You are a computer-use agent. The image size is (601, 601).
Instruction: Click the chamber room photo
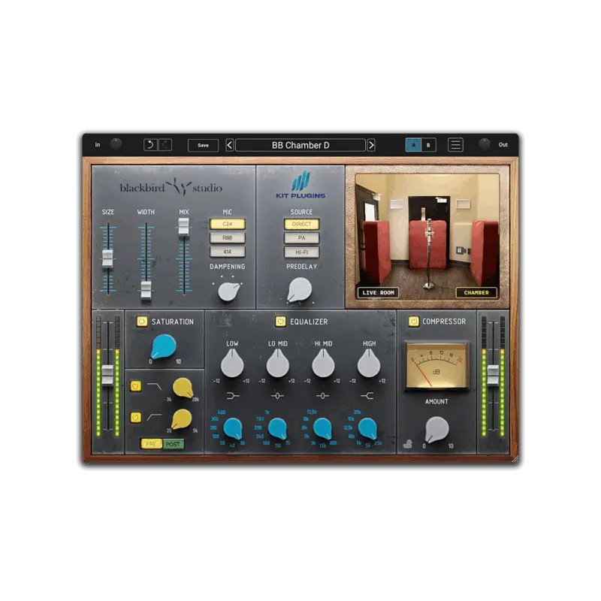[427, 236]
